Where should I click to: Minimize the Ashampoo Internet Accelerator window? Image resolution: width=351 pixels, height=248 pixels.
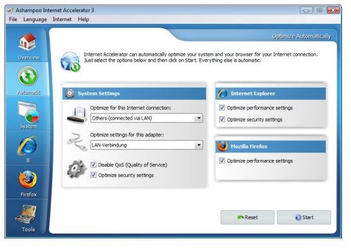[306, 10]
